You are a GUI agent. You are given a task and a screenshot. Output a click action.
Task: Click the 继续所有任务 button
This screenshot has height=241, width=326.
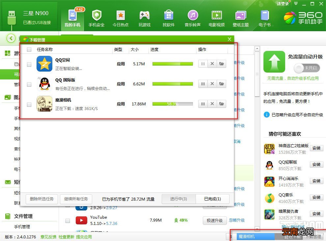click(x=76, y=199)
